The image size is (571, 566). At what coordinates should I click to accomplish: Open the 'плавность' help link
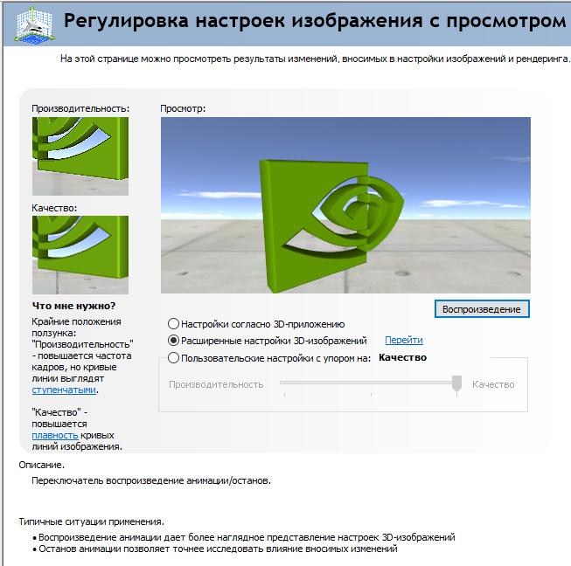(55, 435)
